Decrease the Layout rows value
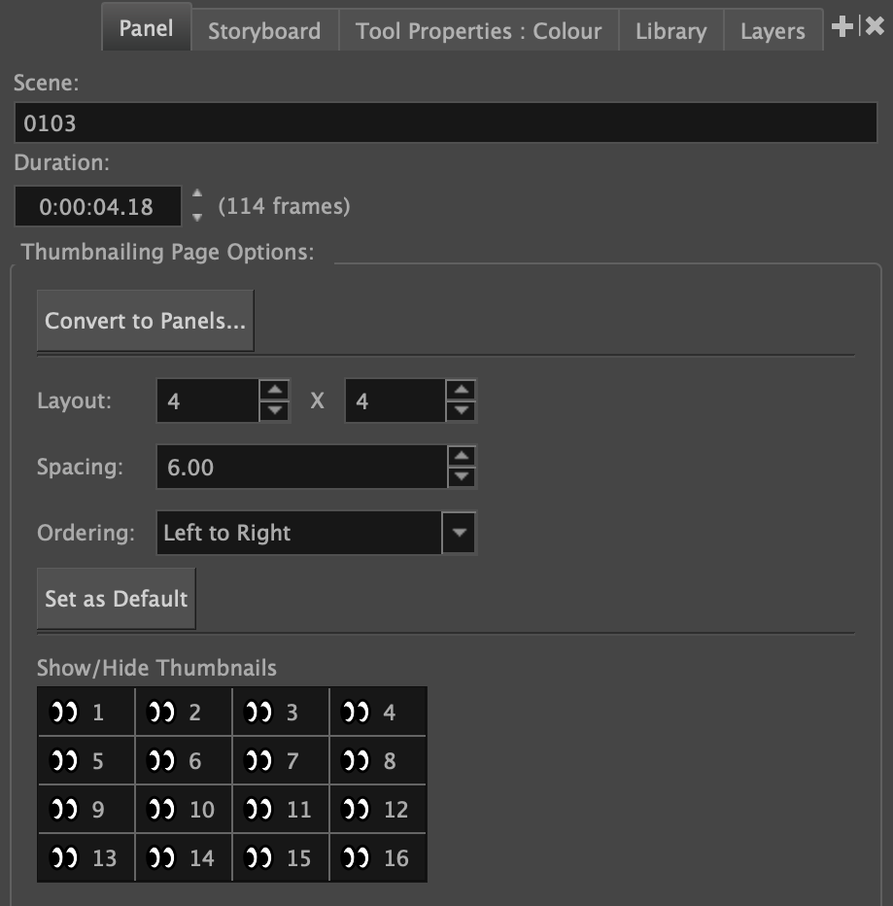Screen dimensions: 893x906 (461, 411)
